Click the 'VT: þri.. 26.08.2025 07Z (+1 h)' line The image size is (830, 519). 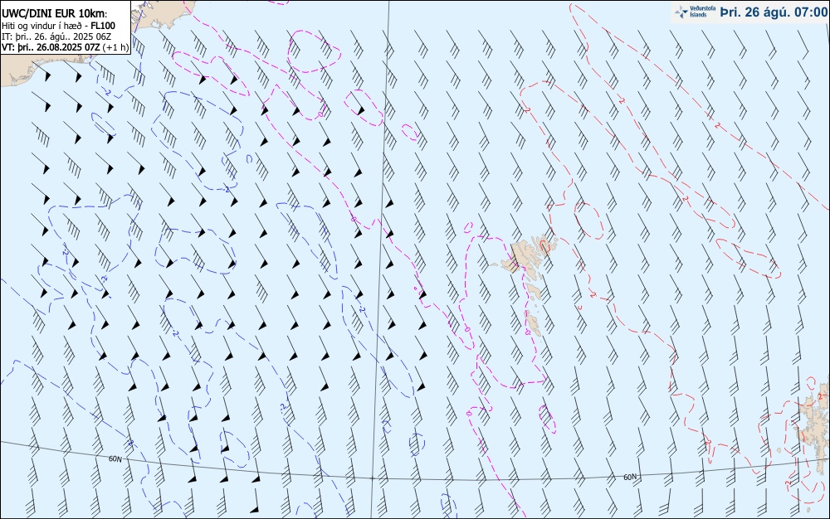pyautogui.click(x=65, y=46)
